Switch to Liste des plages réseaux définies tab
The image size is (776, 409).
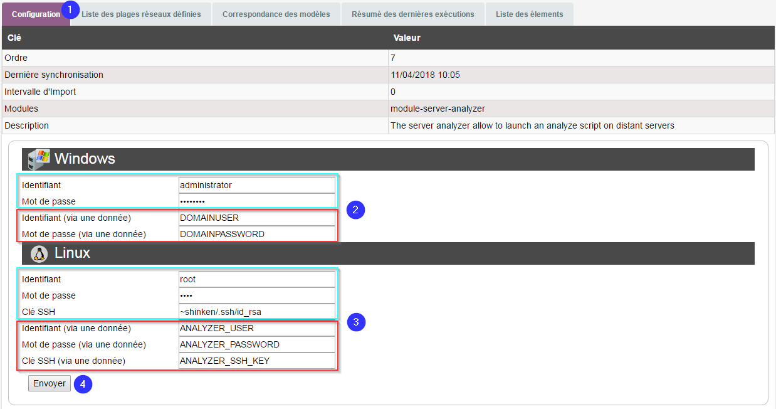[x=142, y=14]
